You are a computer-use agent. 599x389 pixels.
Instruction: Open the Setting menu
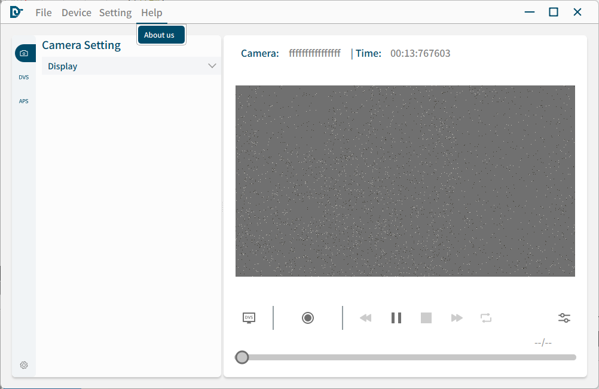115,13
